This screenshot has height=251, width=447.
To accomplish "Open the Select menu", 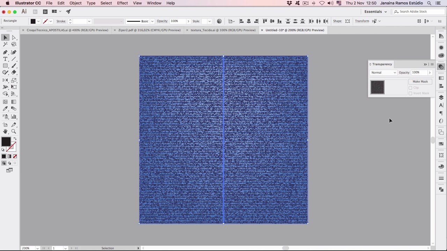I will 106,3.
